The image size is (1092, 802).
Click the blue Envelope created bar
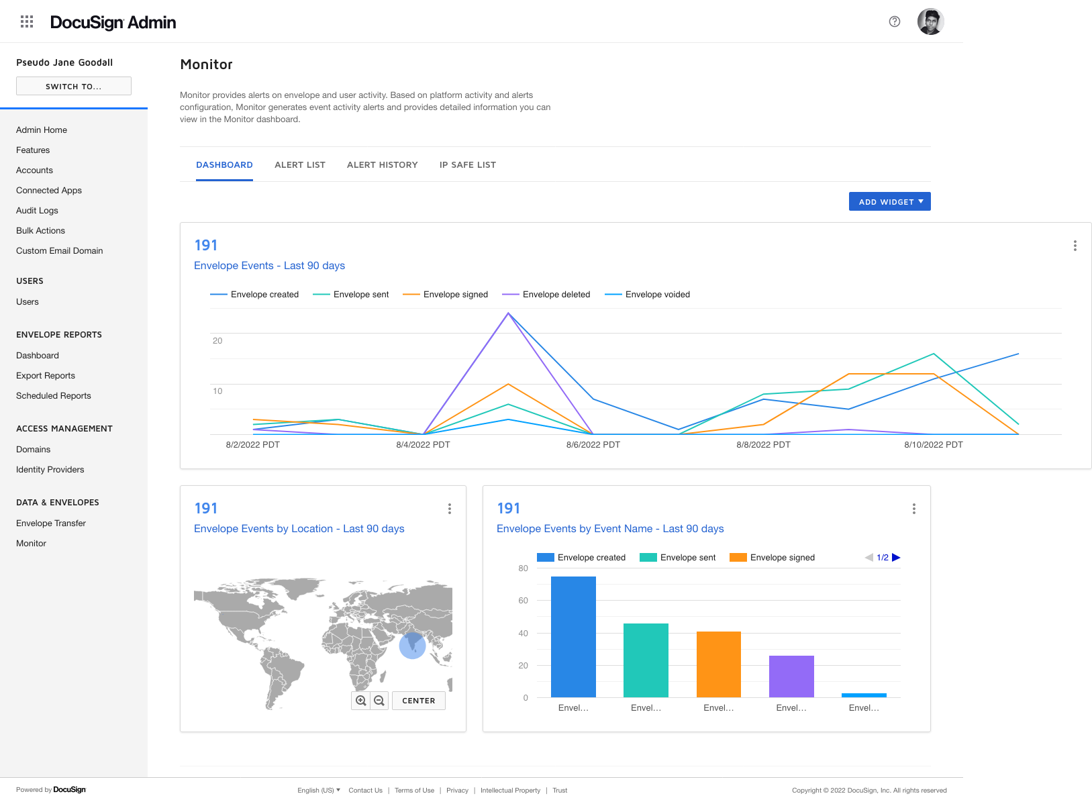click(573, 637)
